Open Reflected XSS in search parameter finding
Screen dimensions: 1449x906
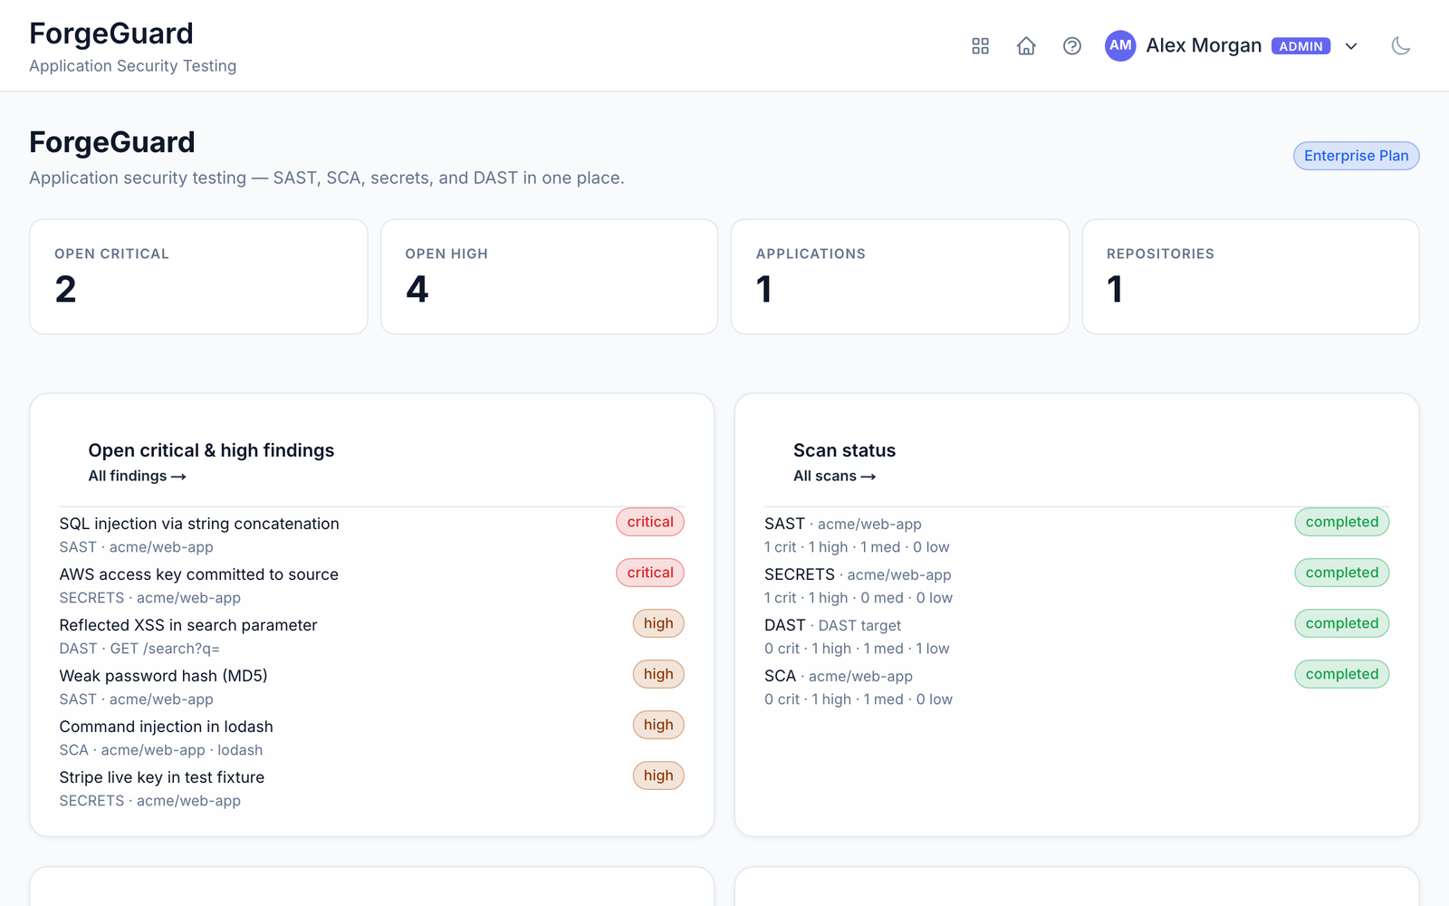pyautogui.click(x=188, y=625)
